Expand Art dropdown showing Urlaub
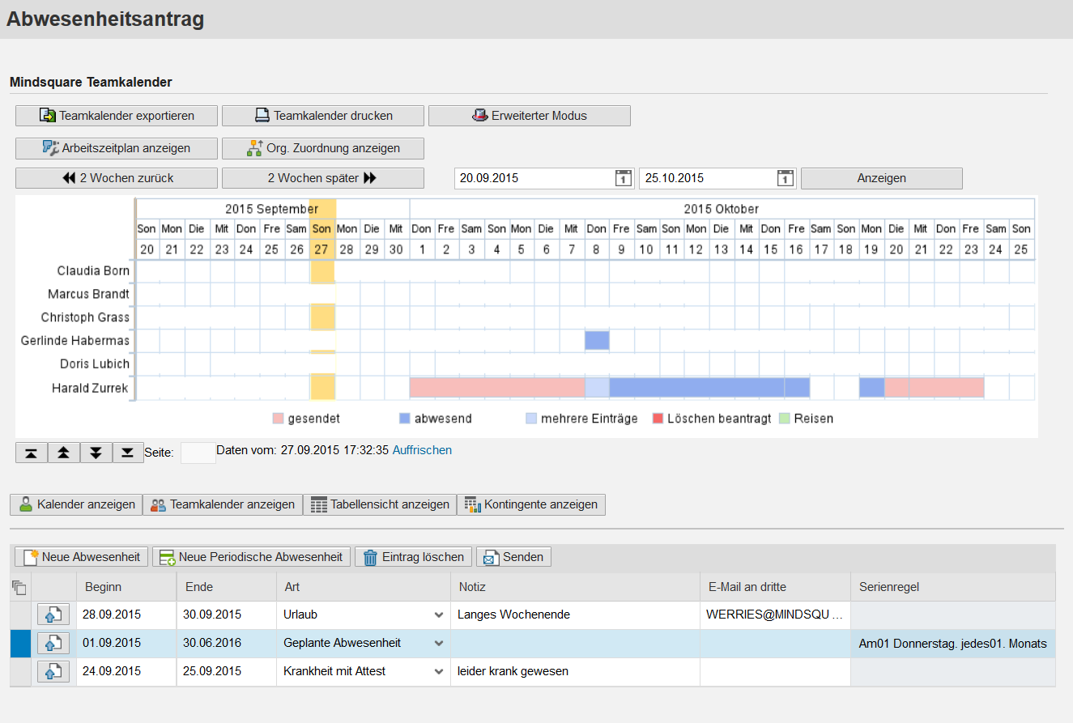 point(439,615)
